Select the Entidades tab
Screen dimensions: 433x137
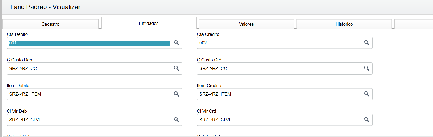coord(149,24)
